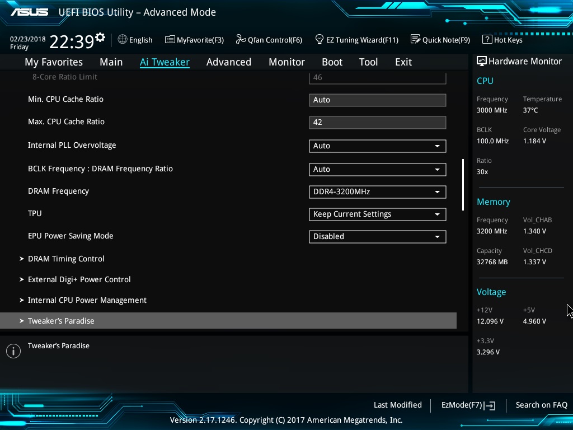Click the Hot Keys label
573x430 pixels.
pyautogui.click(x=508, y=40)
